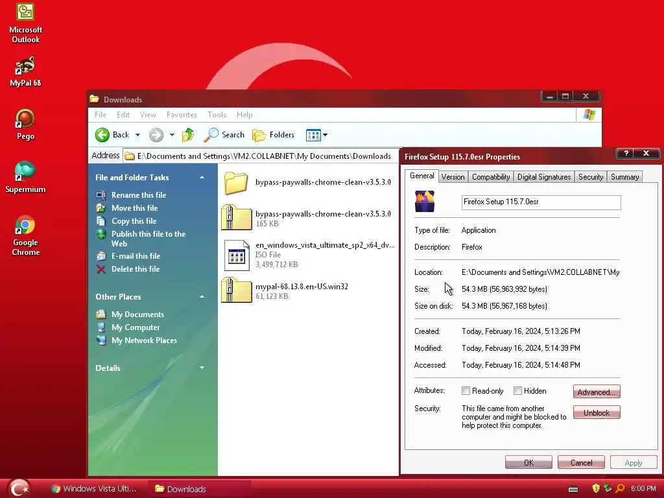Click Cancel in Properties dialog
This screenshot has width=664, height=498.
581,462
